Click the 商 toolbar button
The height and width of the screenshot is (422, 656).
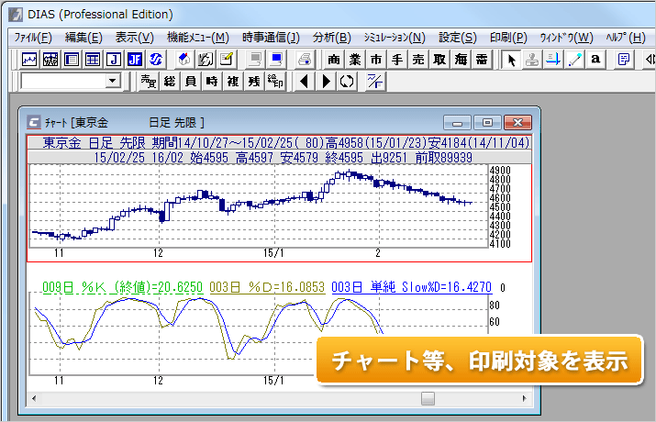(x=333, y=60)
